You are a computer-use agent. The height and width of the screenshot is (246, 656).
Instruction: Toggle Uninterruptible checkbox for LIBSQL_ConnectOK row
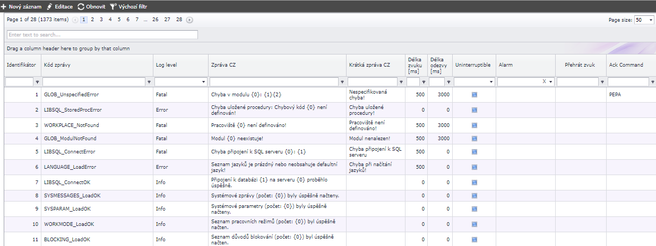pyautogui.click(x=474, y=183)
